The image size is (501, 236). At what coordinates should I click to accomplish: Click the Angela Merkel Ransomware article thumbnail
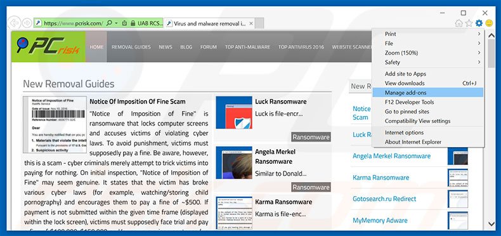point(234,163)
